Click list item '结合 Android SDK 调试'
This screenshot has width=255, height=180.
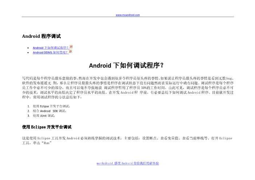(x=49, y=111)
